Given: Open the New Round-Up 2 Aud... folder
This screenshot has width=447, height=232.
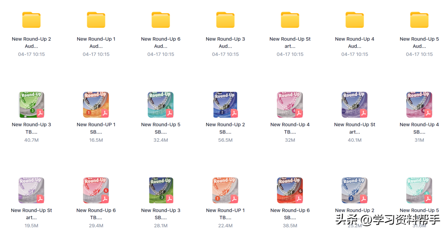Looking at the screenshot, I should click(31, 20).
